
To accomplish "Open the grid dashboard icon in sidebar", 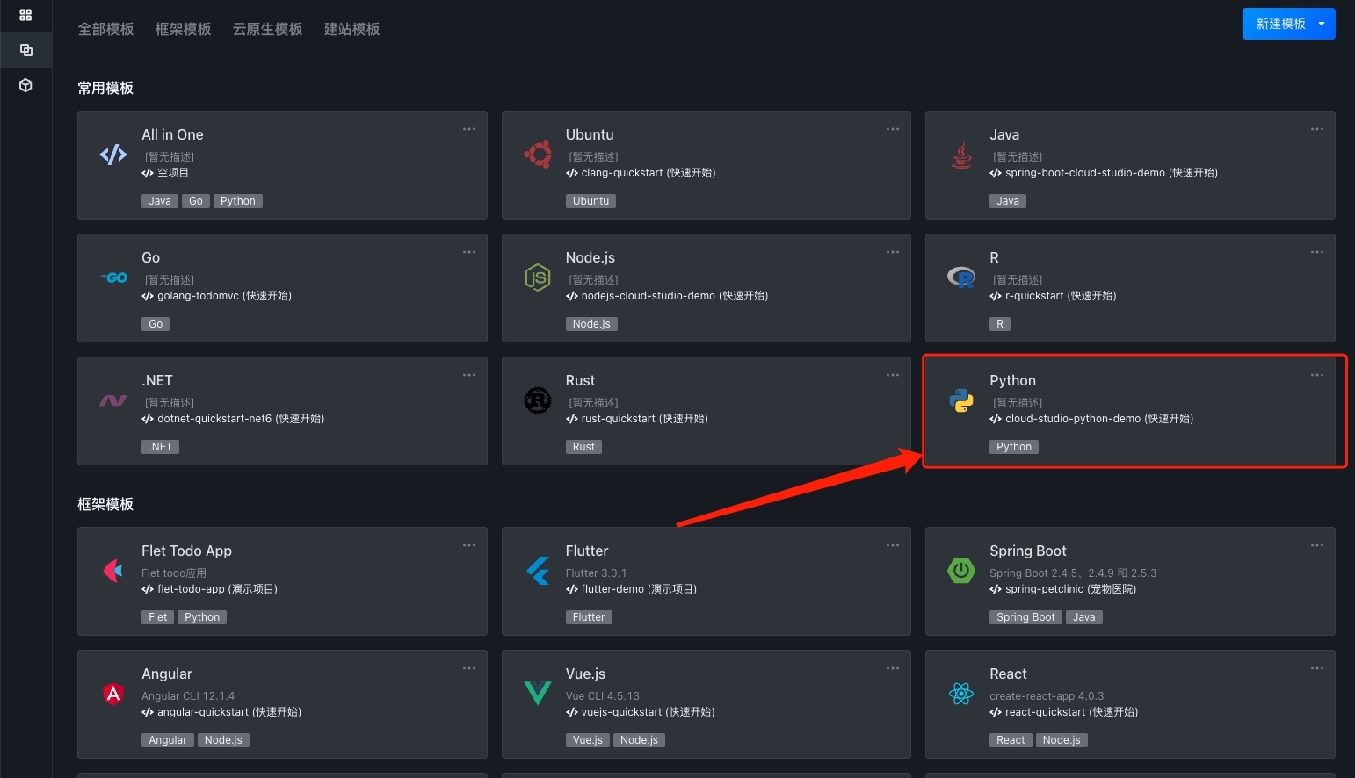I will 25,15.
